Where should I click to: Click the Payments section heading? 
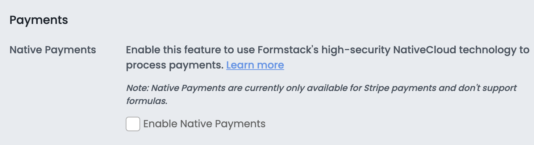point(39,20)
